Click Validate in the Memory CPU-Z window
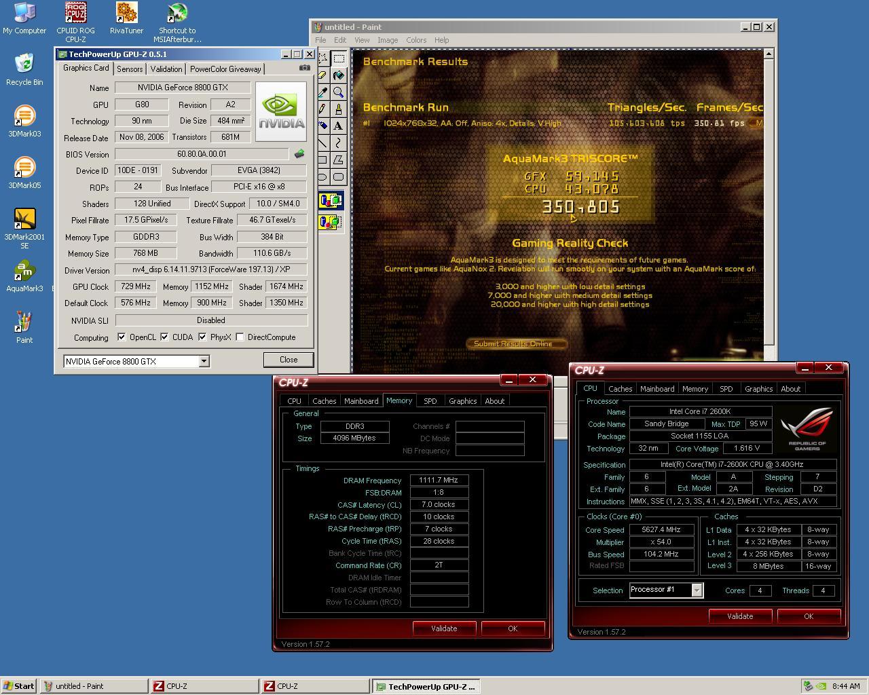869x695 pixels. 444,628
